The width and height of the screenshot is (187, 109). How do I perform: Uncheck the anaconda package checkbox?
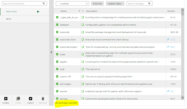coord(57,32)
